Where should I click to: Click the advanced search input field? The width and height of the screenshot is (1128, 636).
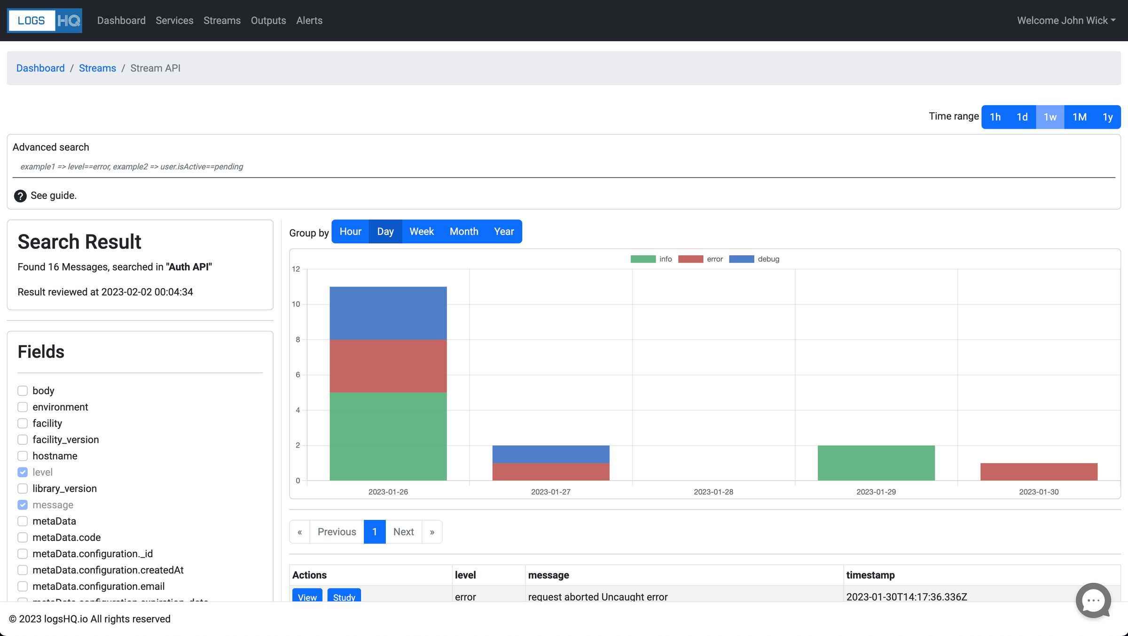click(564, 167)
